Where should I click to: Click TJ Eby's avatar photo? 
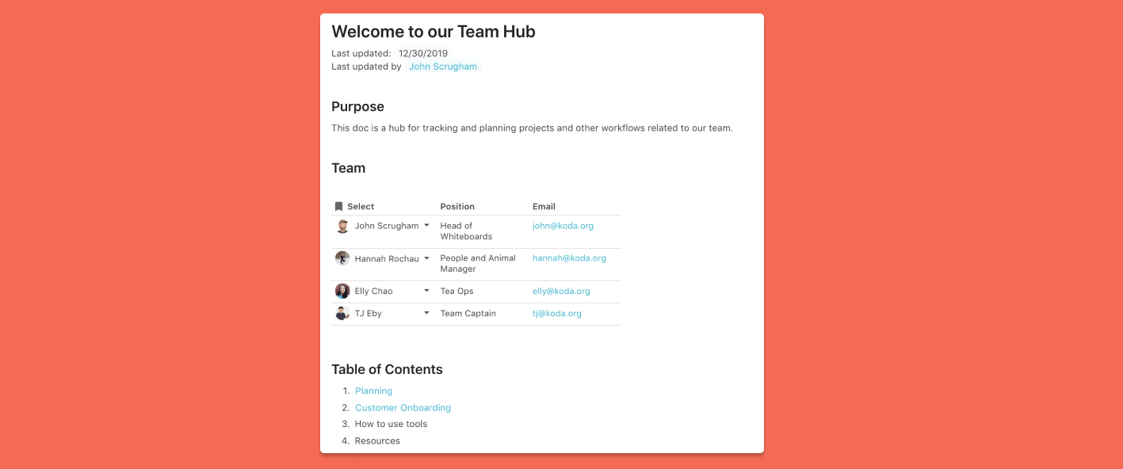pos(342,313)
